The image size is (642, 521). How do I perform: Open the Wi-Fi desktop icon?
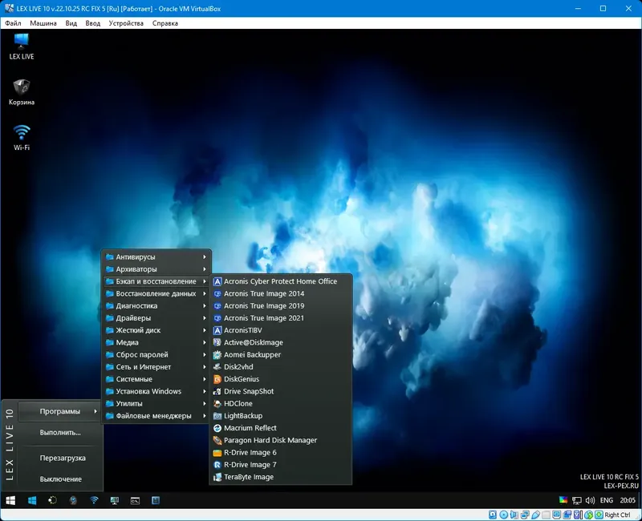22,138
